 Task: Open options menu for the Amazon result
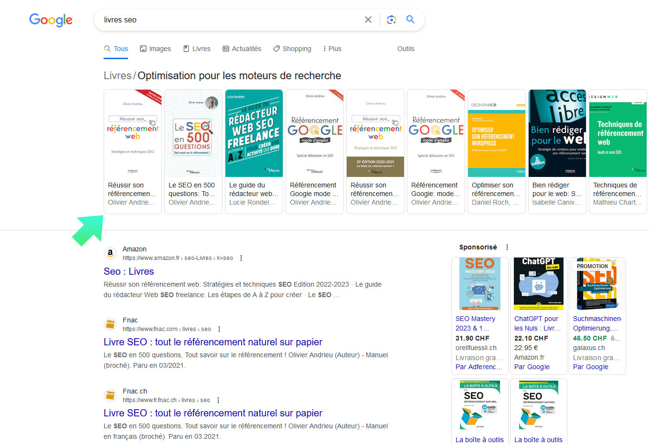241,258
